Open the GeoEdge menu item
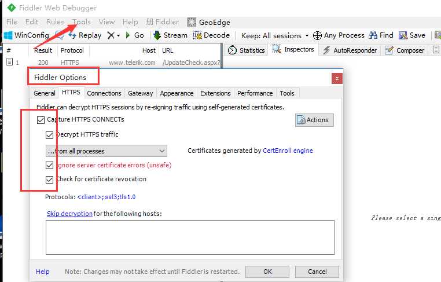The height and width of the screenshot is (282, 441). click(209, 22)
